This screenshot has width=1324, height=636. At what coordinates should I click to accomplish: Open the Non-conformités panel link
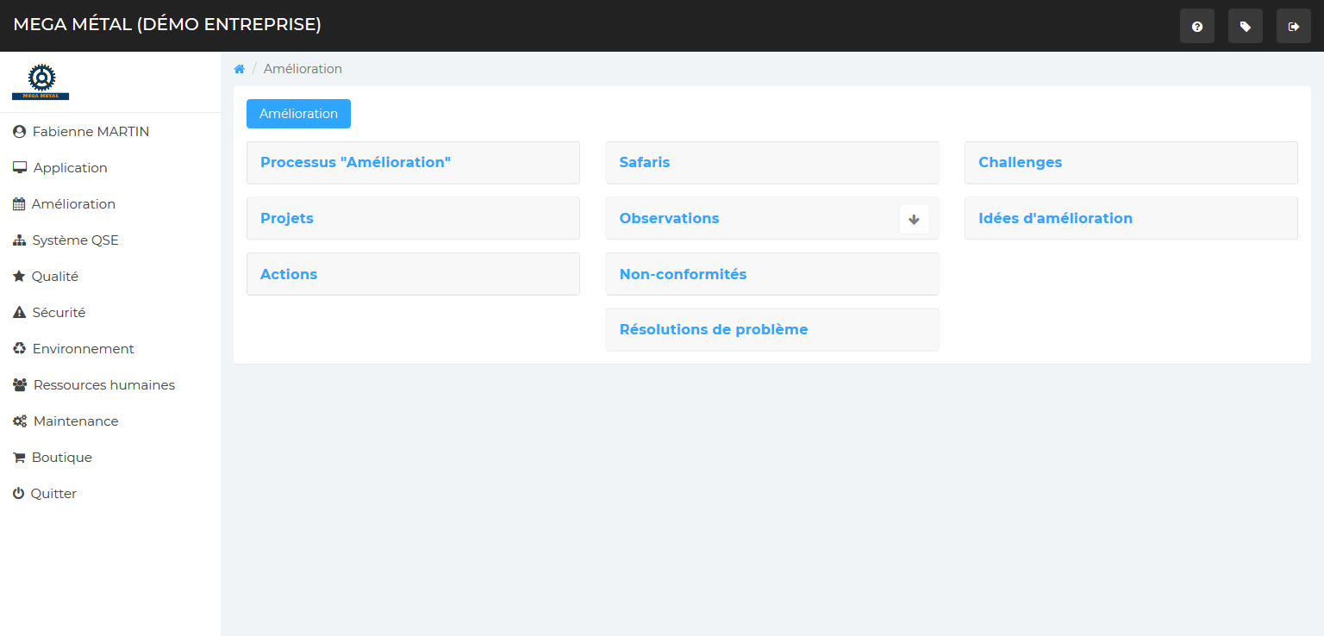(683, 274)
